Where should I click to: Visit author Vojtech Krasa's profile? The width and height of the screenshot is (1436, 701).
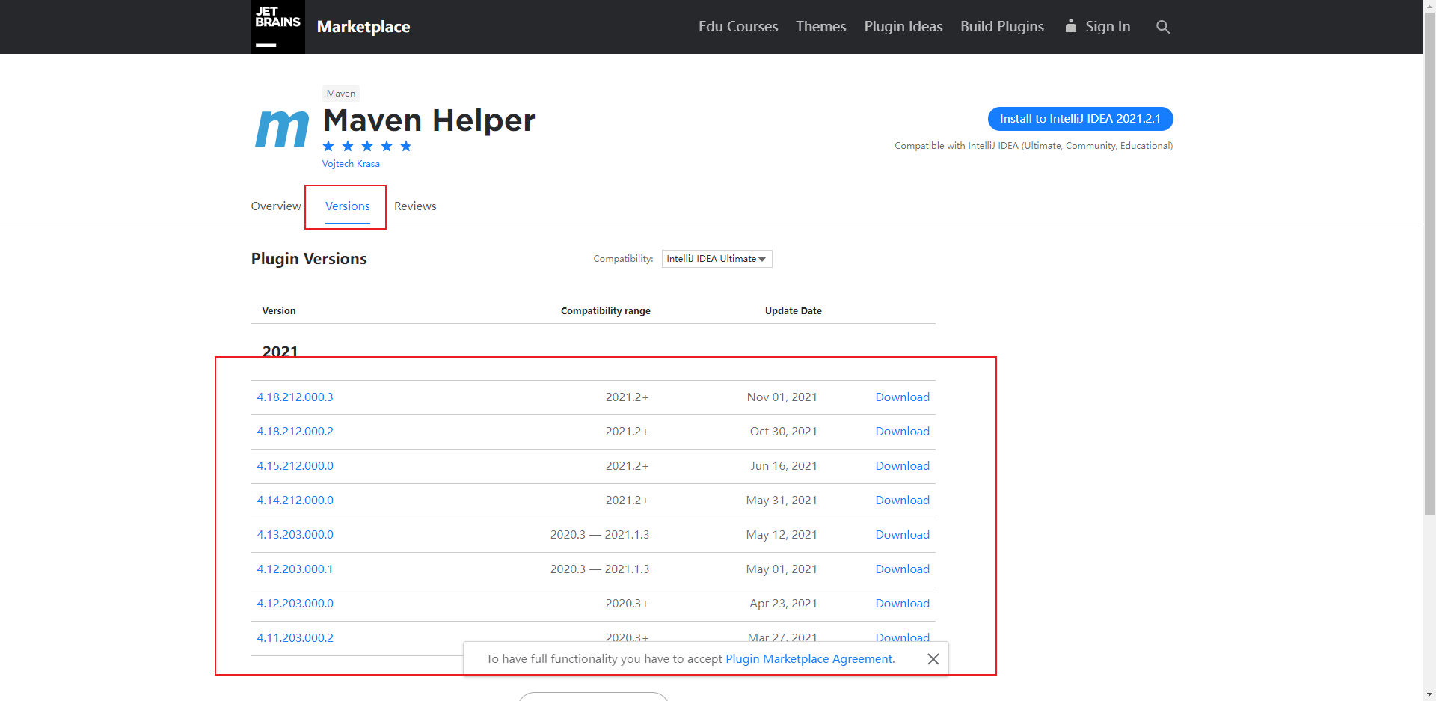351,163
